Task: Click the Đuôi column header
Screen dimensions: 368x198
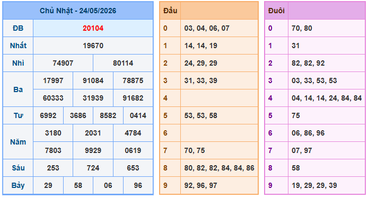Action: pos(276,11)
